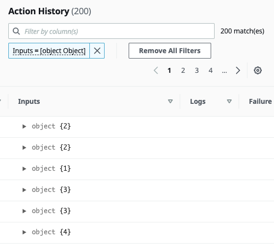
Task: Focus the Filter by column(s) input field
Action: click(111, 31)
